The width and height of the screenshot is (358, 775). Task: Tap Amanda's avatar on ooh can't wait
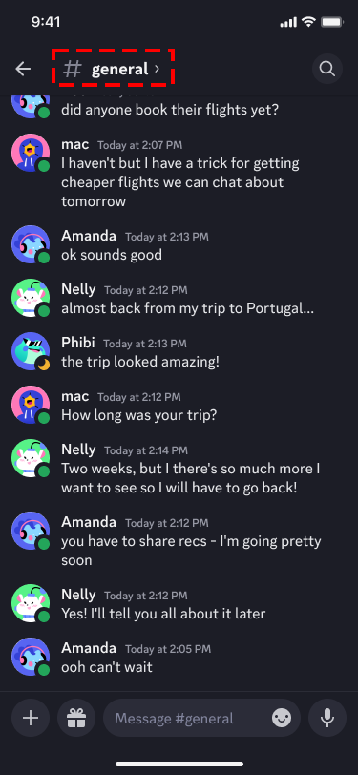pyautogui.click(x=31, y=657)
